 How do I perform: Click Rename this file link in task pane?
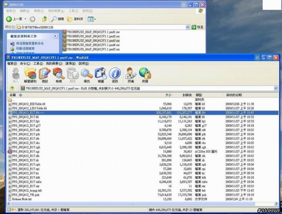[x=30, y=44]
